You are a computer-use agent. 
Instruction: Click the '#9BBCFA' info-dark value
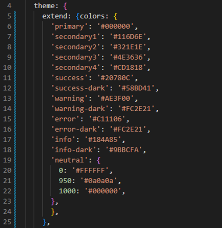[x=124, y=150]
